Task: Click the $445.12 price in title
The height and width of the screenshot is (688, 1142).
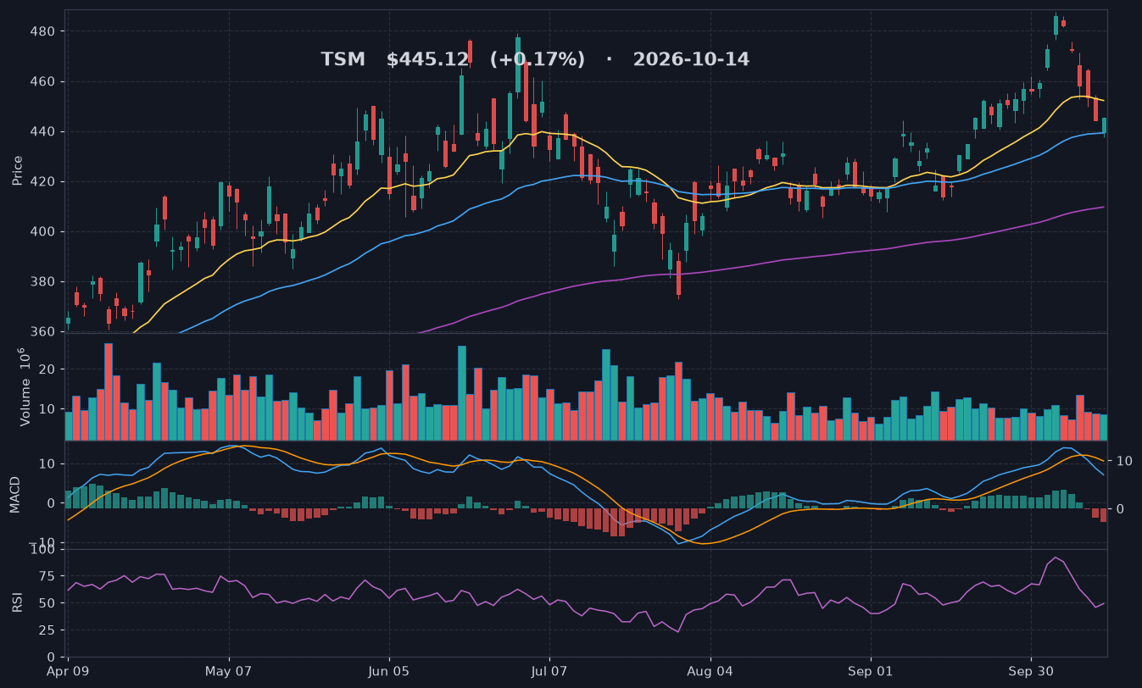Action: coord(427,60)
